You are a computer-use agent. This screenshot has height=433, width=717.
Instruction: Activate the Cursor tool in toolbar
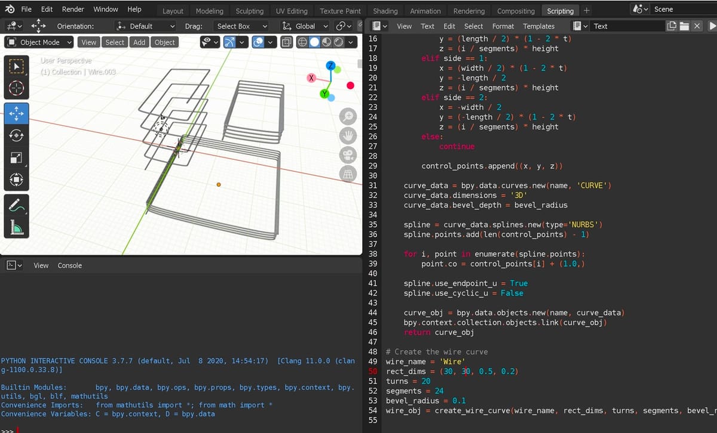[x=16, y=88]
